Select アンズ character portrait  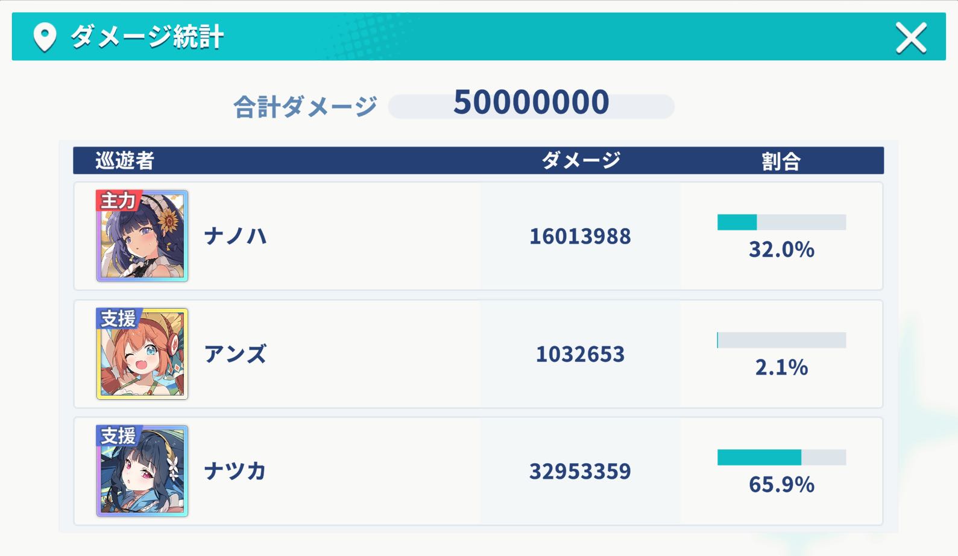click(x=142, y=354)
